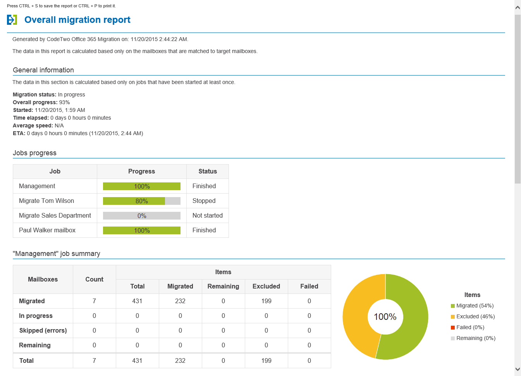Click the Skipped (errors) row label
This screenshot has height=376, width=521.
pos(43,331)
